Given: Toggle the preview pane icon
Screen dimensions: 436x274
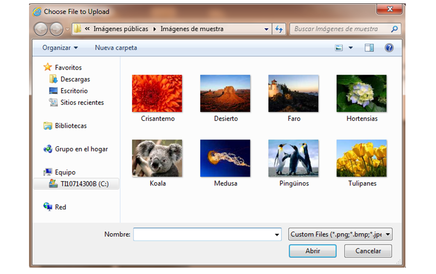Looking at the screenshot, I should tap(369, 48).
